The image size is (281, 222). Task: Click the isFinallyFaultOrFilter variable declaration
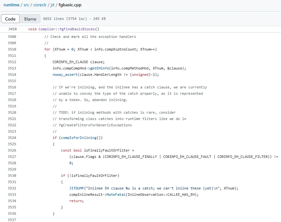[107, 150]
